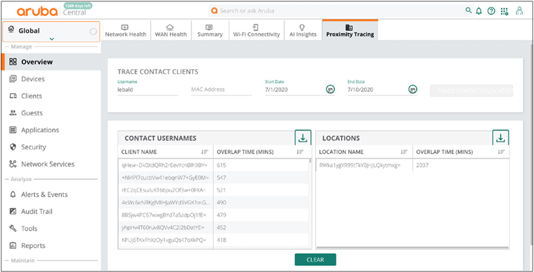This screenshot has height=272, width=534.
Task: Click the Username input field
Action: coord(147,90)
